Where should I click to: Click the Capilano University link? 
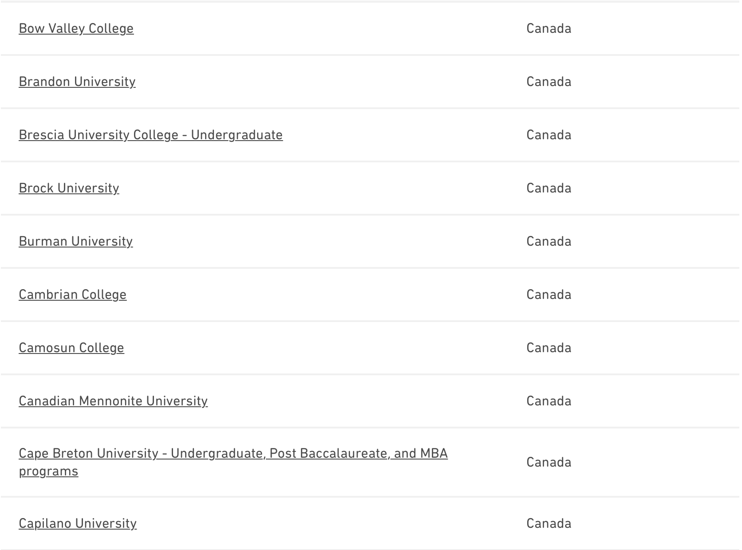click(x=77, y=523)
